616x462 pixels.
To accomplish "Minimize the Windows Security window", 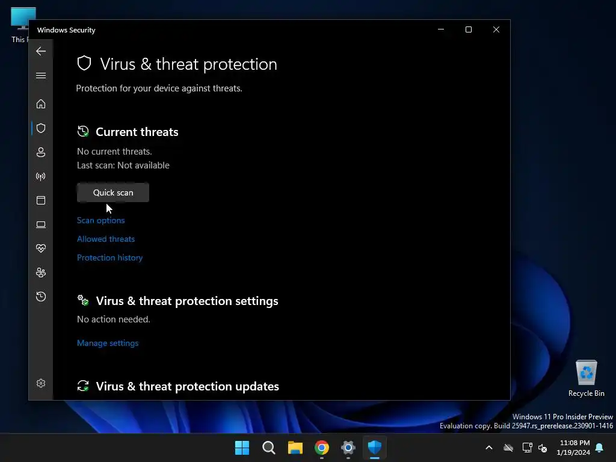I will pyautogui.click(x=441, y=29).
